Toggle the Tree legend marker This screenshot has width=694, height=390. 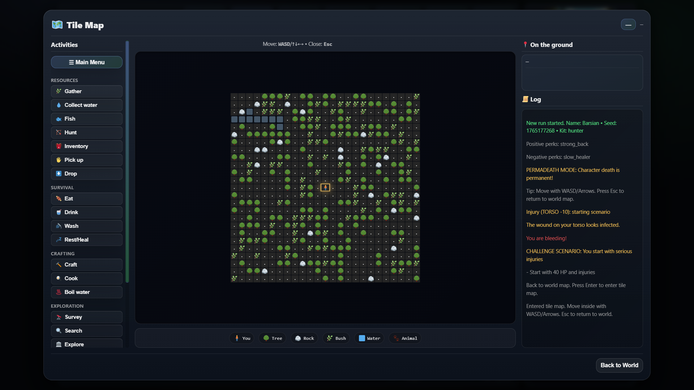coord(272,338)
